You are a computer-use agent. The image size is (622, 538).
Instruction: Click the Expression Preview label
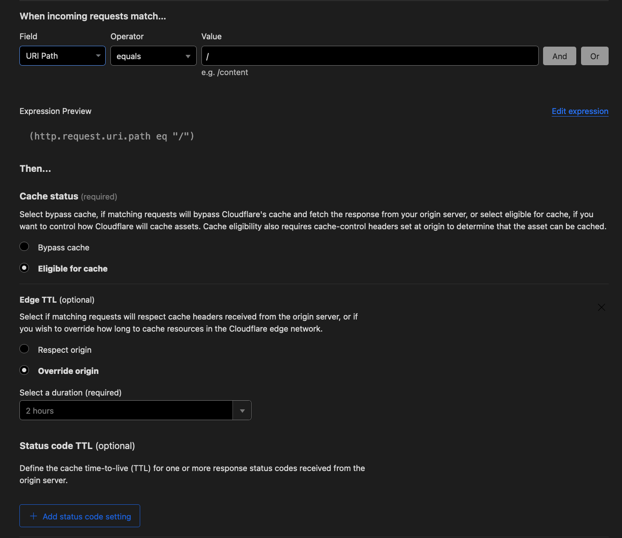[56, 111]
